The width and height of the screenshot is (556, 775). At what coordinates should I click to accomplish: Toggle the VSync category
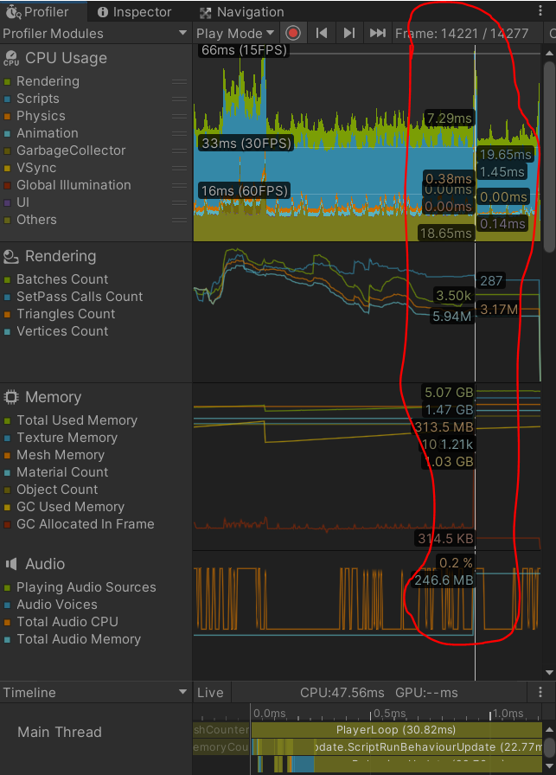click(x=7, y=168)
